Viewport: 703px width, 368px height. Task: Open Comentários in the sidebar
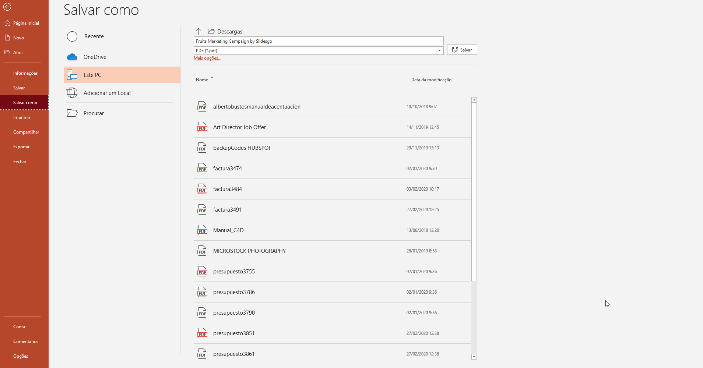point(24,342)
